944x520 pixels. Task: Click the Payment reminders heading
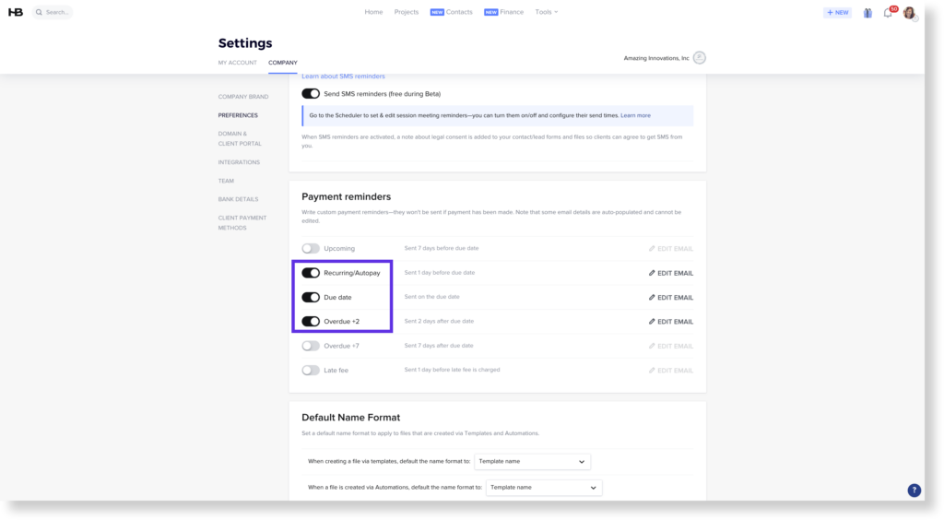pos(347,196)
